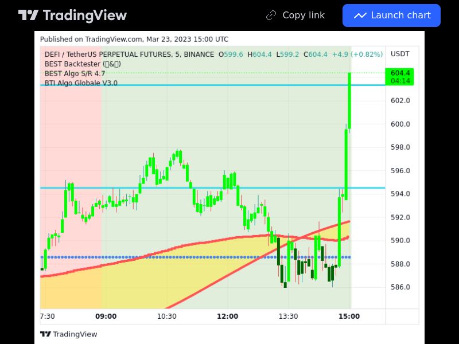Click the 594.0 price axis label
The height and width of the screenshot is (344, 459).
[400, 194]
